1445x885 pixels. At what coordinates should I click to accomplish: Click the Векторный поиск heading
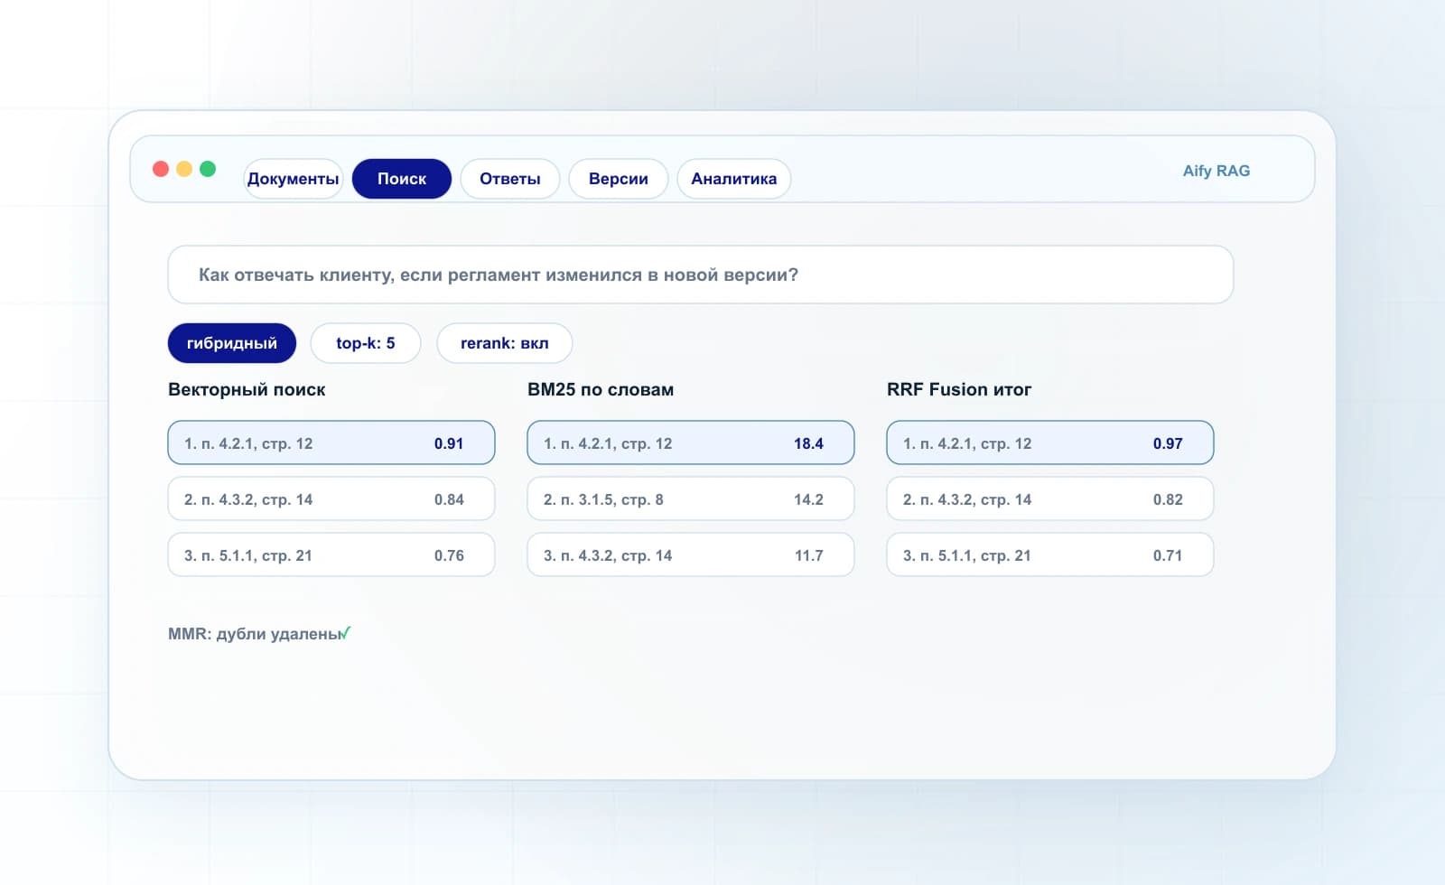[247, 389]
